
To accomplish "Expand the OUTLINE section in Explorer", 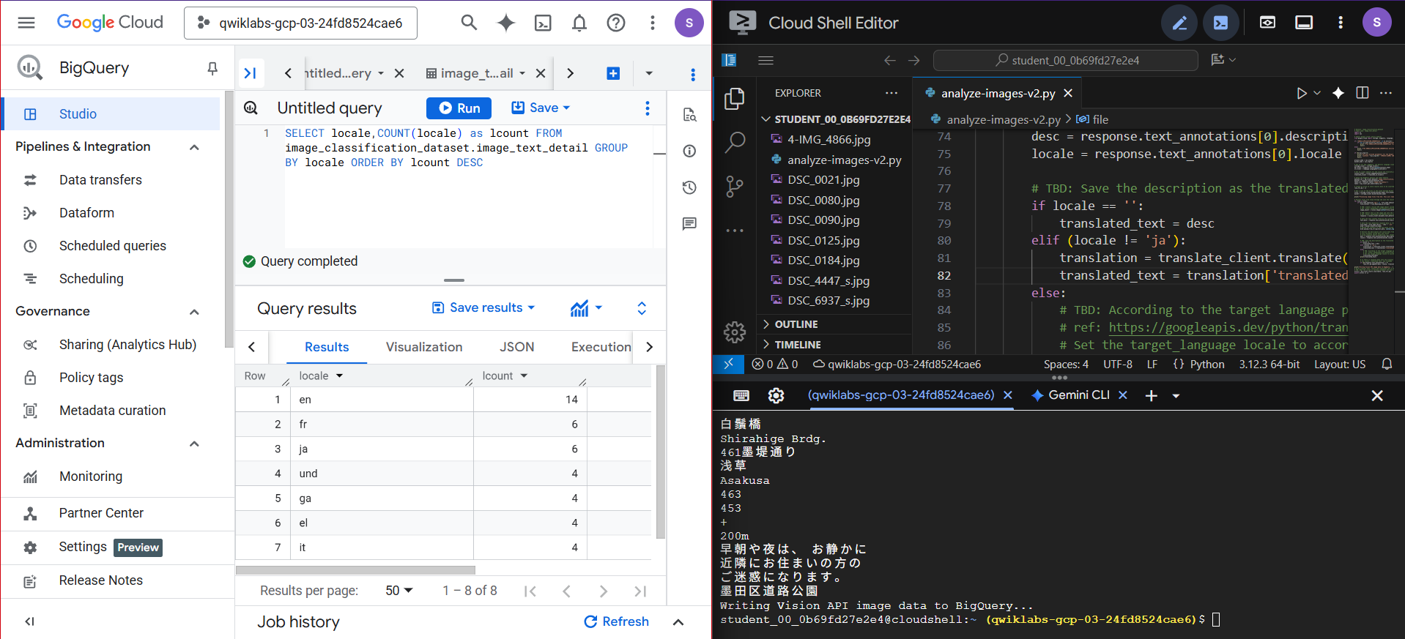I will coord(796,324).
